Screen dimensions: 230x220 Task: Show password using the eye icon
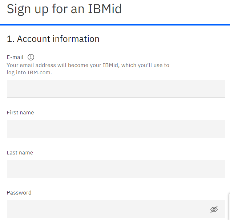tap(214, 209)
